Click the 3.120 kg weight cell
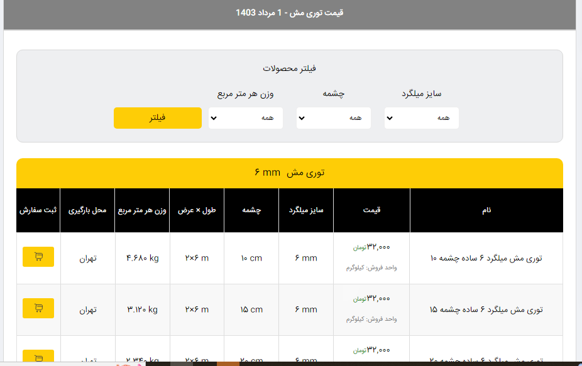The image size is (582, 366). 142,309
